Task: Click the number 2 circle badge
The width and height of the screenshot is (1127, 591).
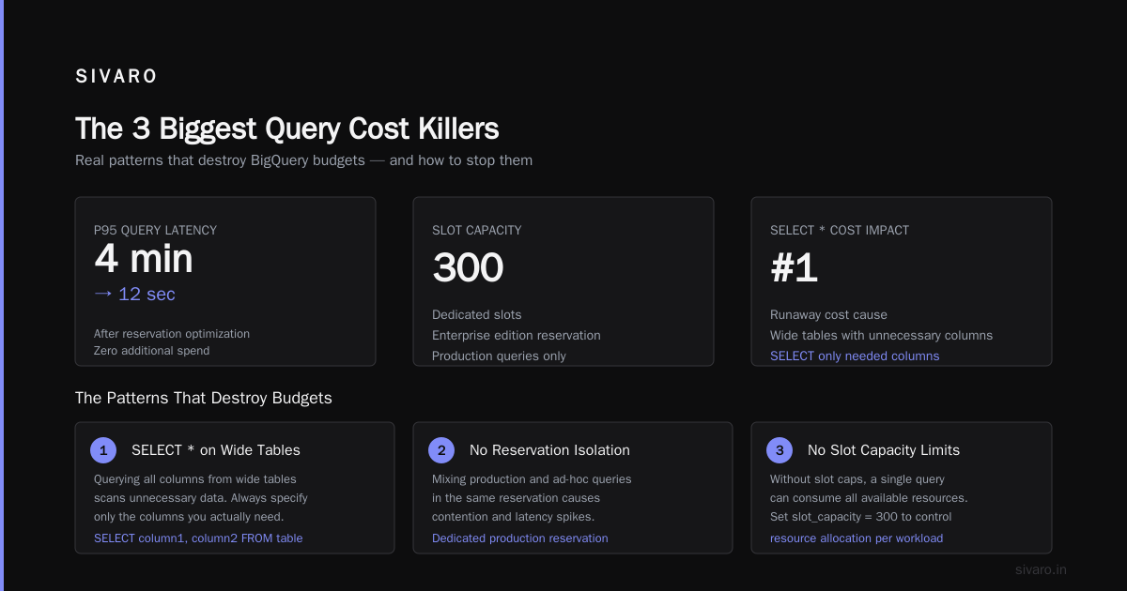Action: click(441, 450)
